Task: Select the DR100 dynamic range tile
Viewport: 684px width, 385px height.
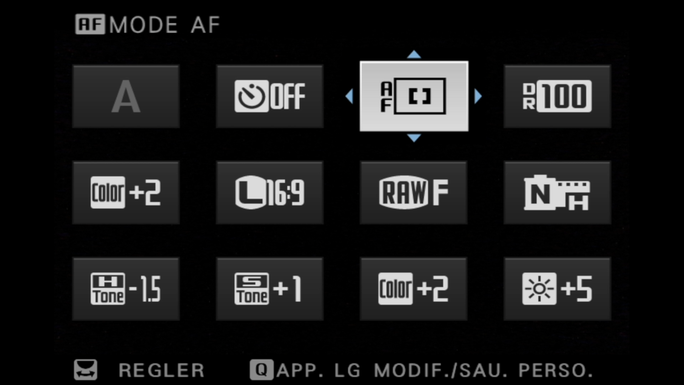Action: pyautogui.click(x=557, y=96)
